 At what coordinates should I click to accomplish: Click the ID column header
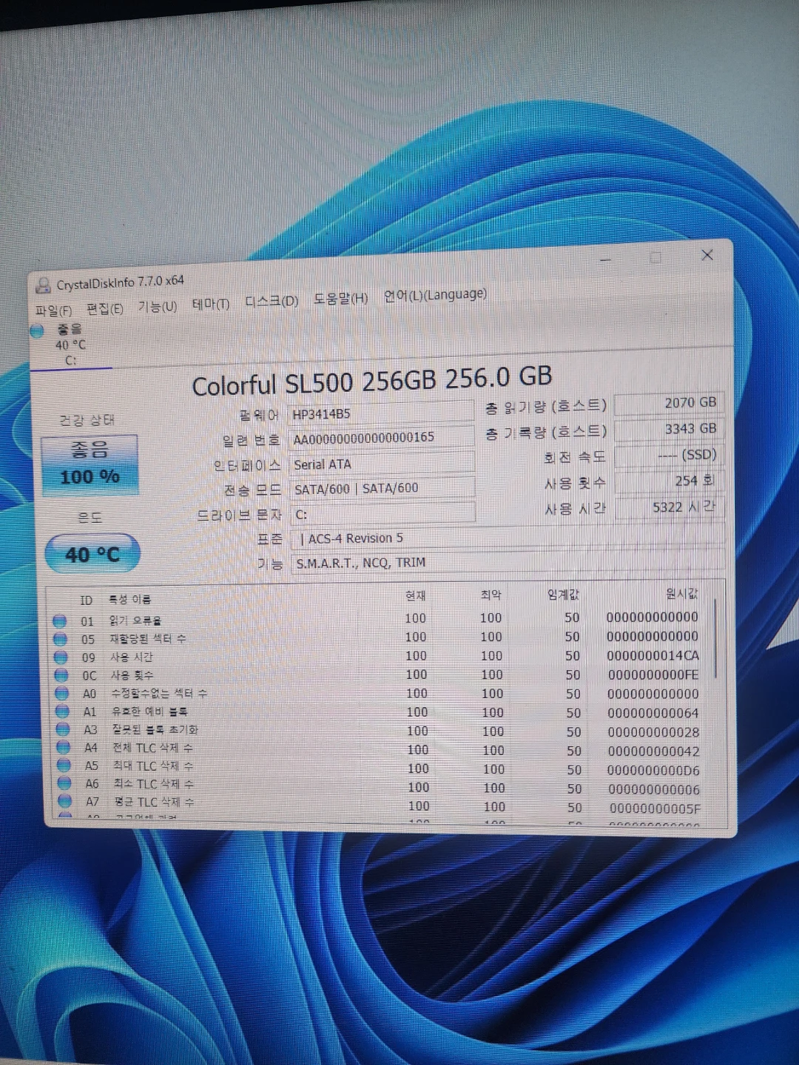point(87,601)
